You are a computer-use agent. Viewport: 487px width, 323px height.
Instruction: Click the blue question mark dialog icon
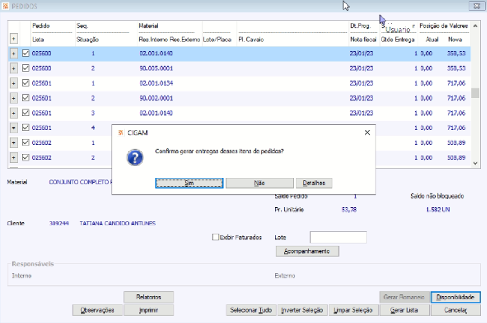coord(135,157)
